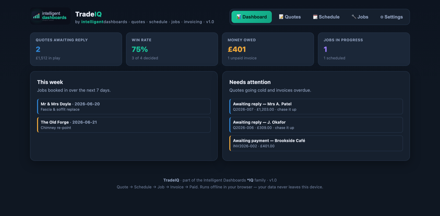This screenshot has height=216, width=440.
Task: Open the Jobs In Progress card
Action: pos(364,49)
